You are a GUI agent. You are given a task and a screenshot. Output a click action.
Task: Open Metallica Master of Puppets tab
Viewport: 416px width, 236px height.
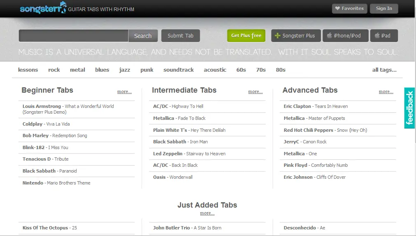click(x=314, y=118)
